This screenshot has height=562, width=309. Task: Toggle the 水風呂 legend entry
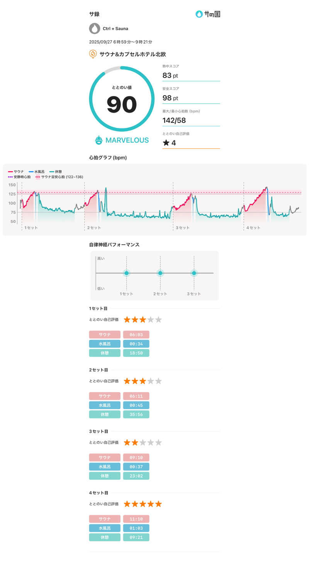pos(37,171)
